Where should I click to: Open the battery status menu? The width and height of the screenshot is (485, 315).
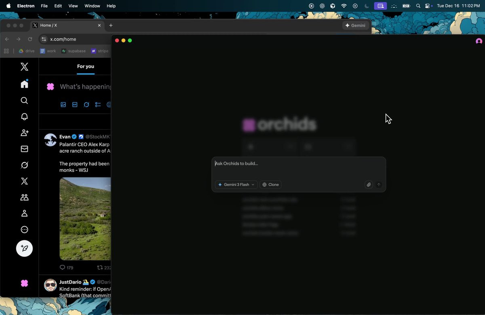[406, 6]
